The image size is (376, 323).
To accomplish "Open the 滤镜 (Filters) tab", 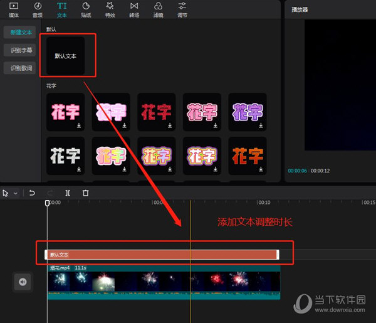I will point(159,9).
